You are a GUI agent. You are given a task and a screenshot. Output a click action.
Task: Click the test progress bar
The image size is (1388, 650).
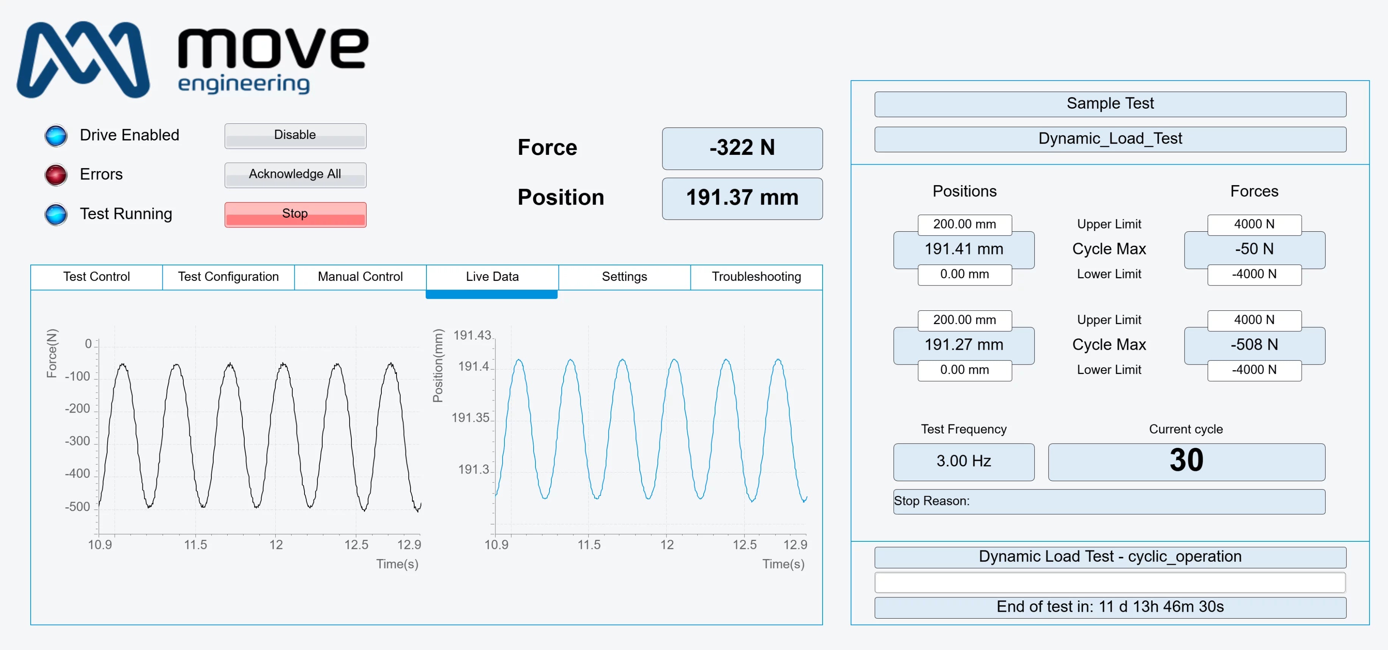coord(1109,583)
